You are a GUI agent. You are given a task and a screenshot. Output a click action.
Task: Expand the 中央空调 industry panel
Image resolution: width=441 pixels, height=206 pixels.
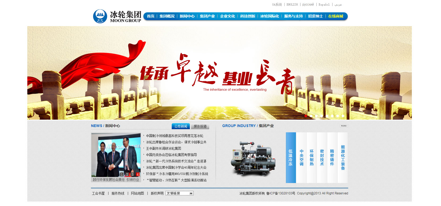click(301, 158)
